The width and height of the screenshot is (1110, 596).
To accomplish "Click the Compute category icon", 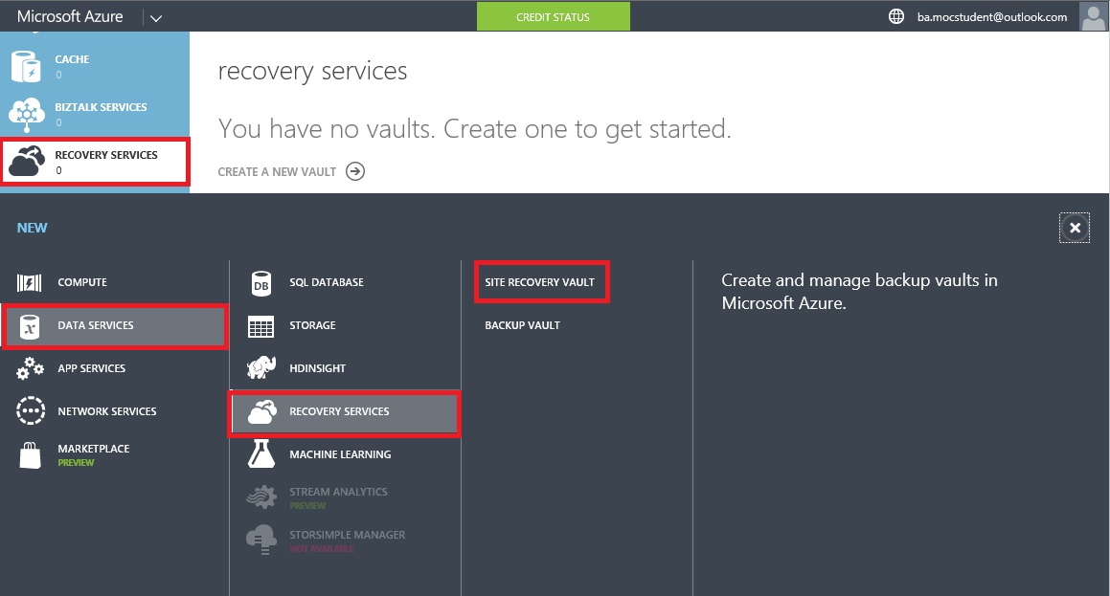I will pos(29,283).
